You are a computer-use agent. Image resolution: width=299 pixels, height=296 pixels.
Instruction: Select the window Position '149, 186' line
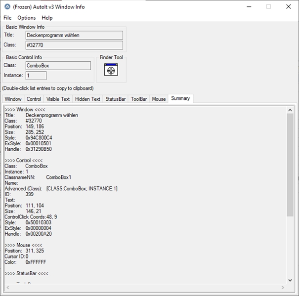click(x=24, y=127)
